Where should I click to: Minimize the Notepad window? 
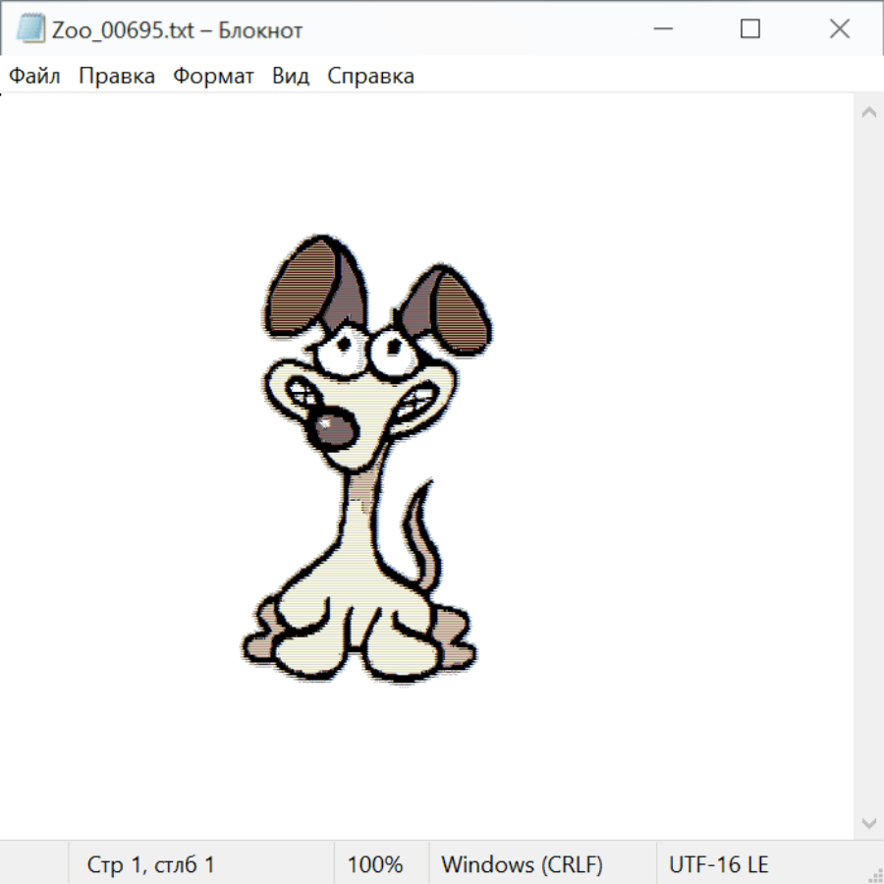[x=661, y=29]
